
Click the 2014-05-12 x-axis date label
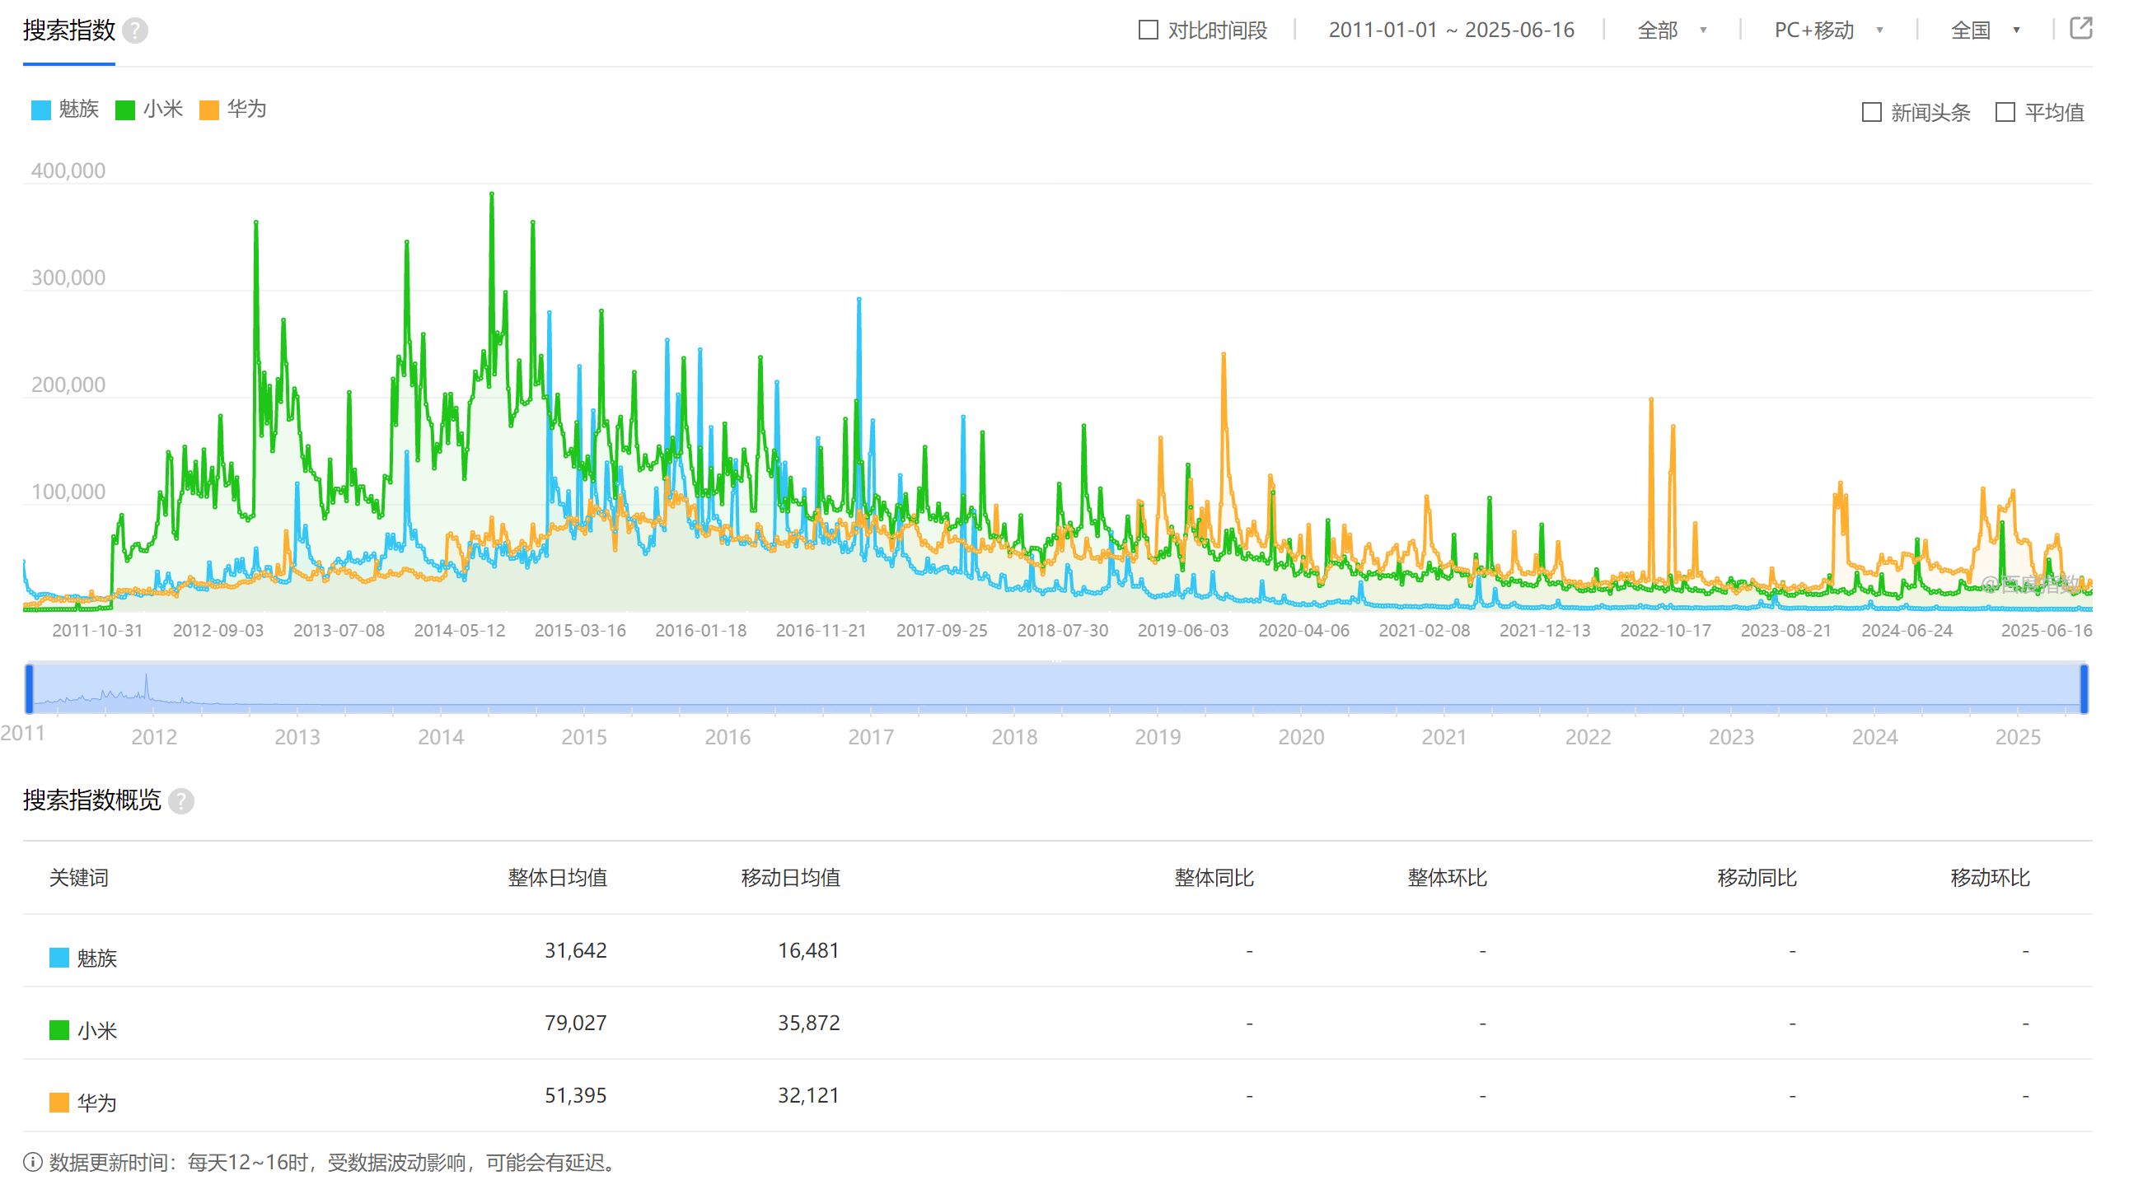(460, 631)
